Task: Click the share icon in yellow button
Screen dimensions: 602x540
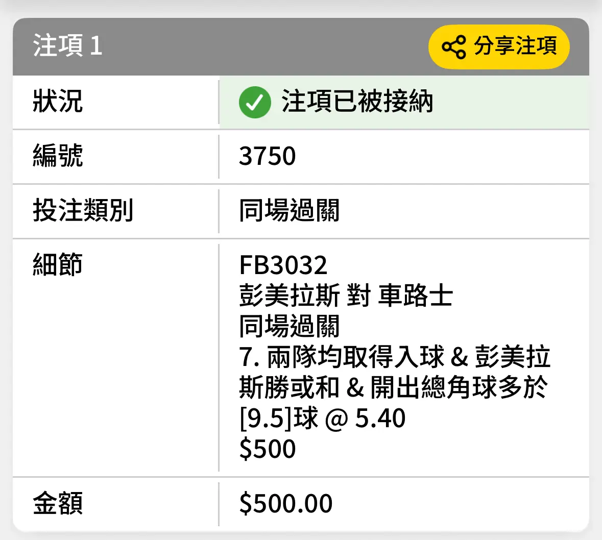Action: [x=454, y=47]
